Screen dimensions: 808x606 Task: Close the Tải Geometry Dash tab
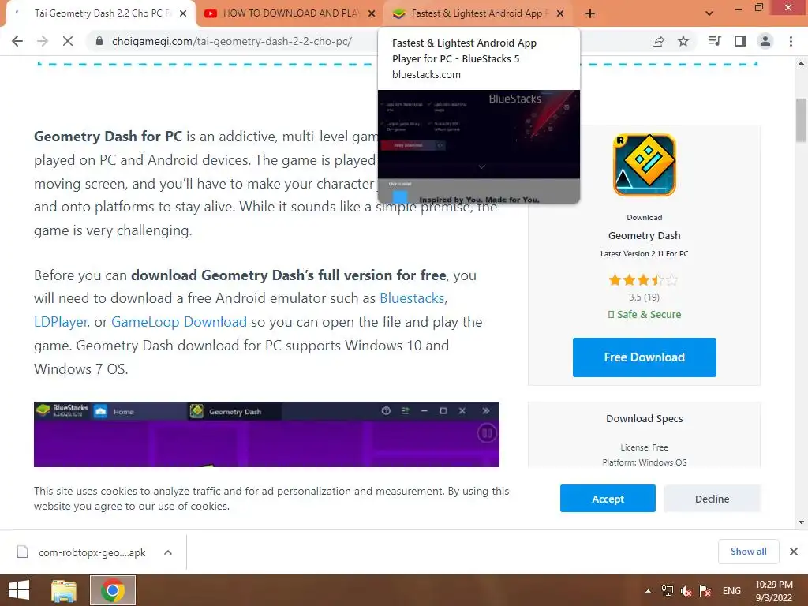[183, 13]
